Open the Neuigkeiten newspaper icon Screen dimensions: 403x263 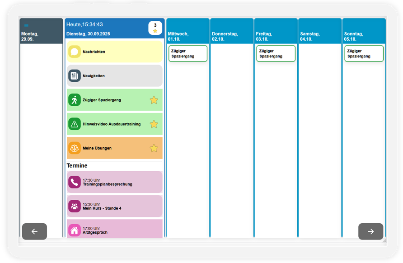[x=75, y=76]
